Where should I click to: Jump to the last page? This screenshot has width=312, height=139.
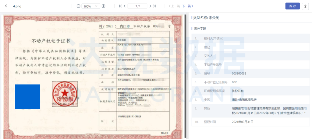[x=154, y=6]
